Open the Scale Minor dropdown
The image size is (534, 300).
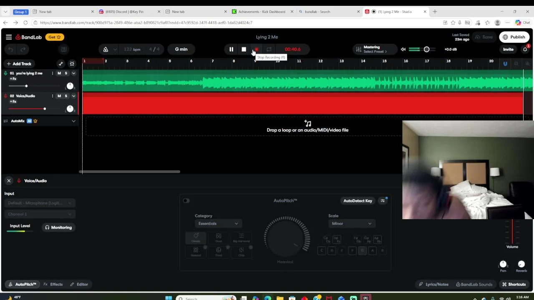click(351, 224)
